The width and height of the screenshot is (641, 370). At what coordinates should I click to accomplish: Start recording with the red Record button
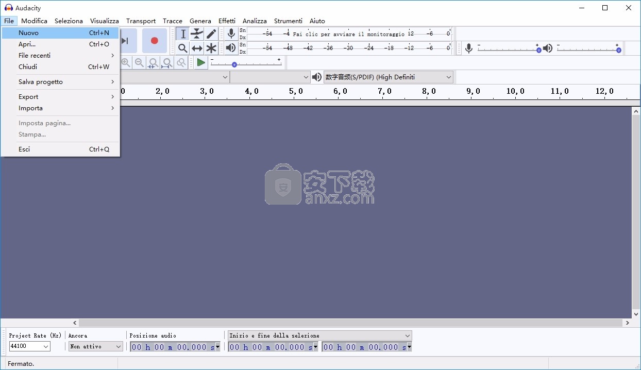(154, 41)
